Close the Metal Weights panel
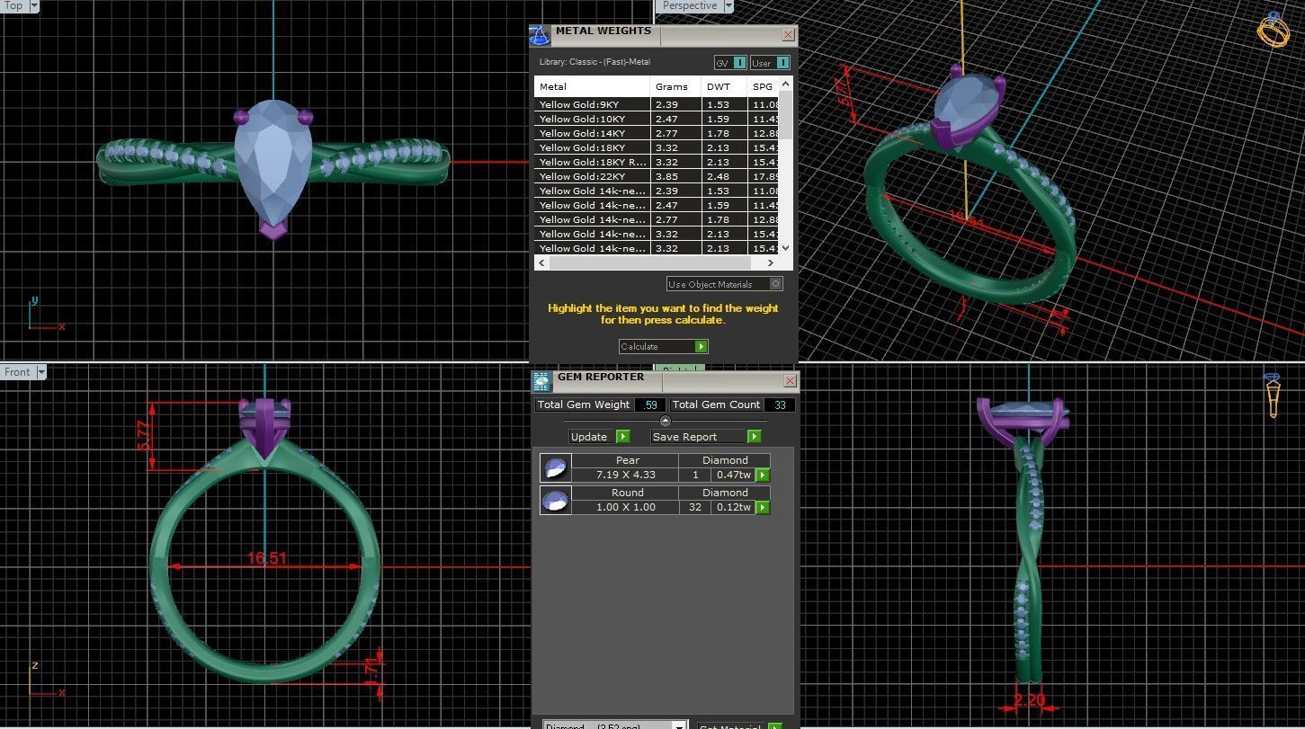The width and height of the screenshot is (1305, 729). pyautogui.click(x=789, y=35)
